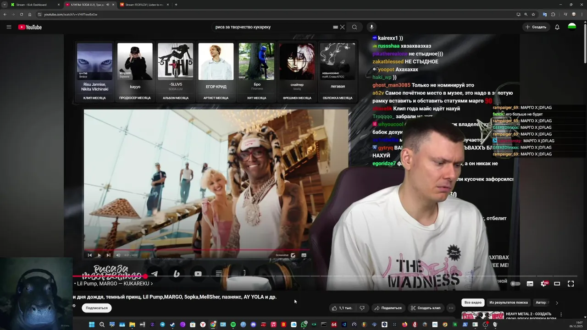
Task: Open WhatsApp from the taskbar
Action: (304, 324)
